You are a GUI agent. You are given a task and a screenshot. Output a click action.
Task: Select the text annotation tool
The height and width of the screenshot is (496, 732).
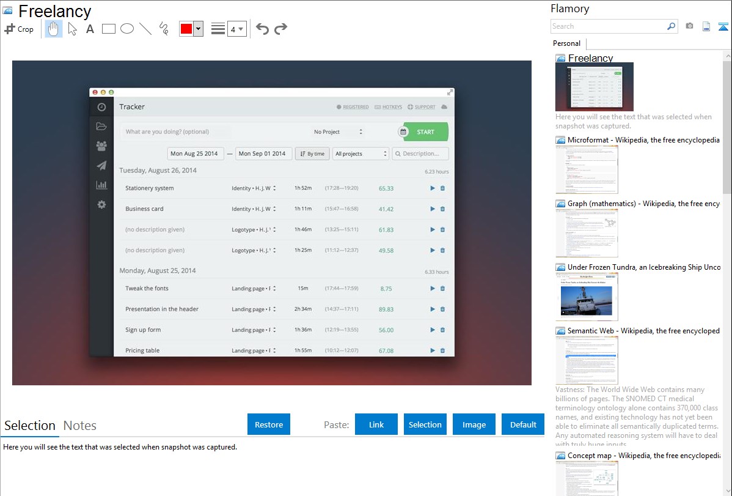tap(90, 29)
